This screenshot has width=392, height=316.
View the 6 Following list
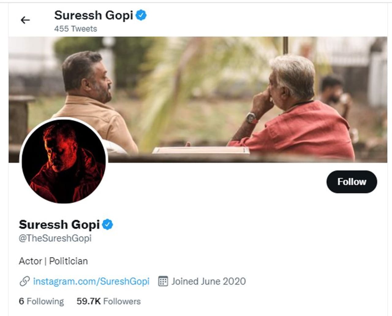tap(41, 301)
